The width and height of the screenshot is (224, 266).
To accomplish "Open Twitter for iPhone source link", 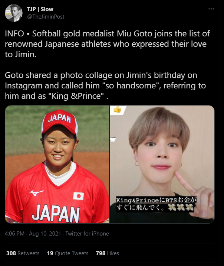I will 87,234.
